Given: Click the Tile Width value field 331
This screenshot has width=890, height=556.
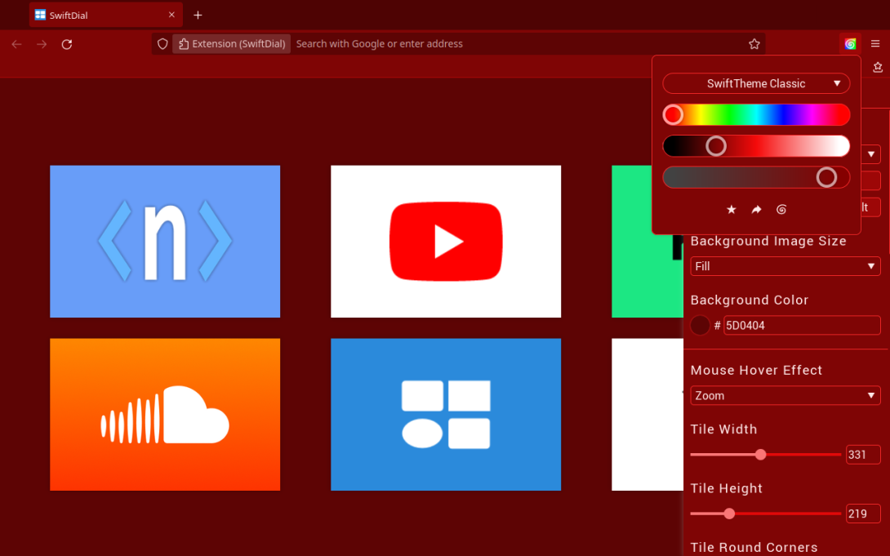Looking at the screenshot, I should pyautogui.click(x=863, y=455).
